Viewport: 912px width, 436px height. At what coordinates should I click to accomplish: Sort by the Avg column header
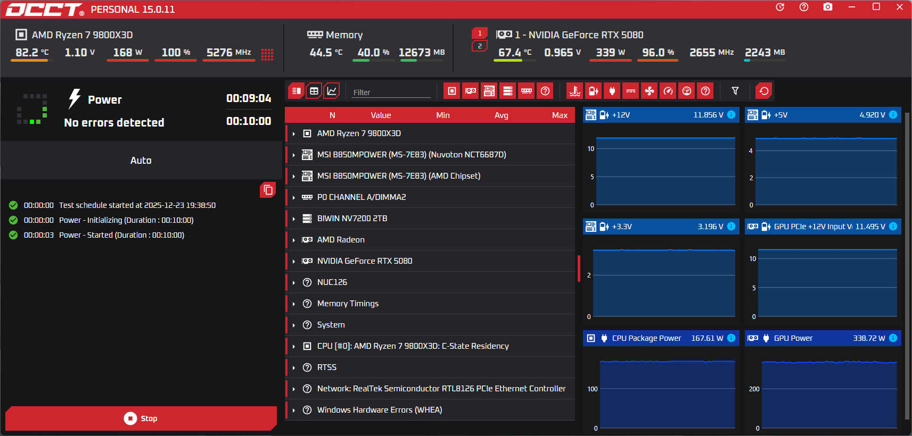[502, 115]
